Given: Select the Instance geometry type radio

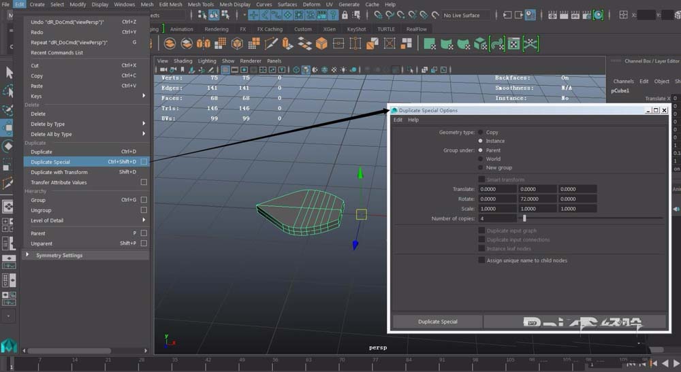Looking at the screenshot, I should pyautogui.click(x=480, y=141).
